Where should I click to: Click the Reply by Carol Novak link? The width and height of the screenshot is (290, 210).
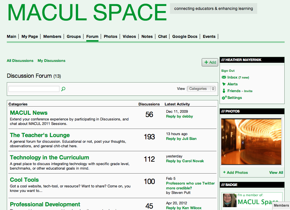pos(185,161)
